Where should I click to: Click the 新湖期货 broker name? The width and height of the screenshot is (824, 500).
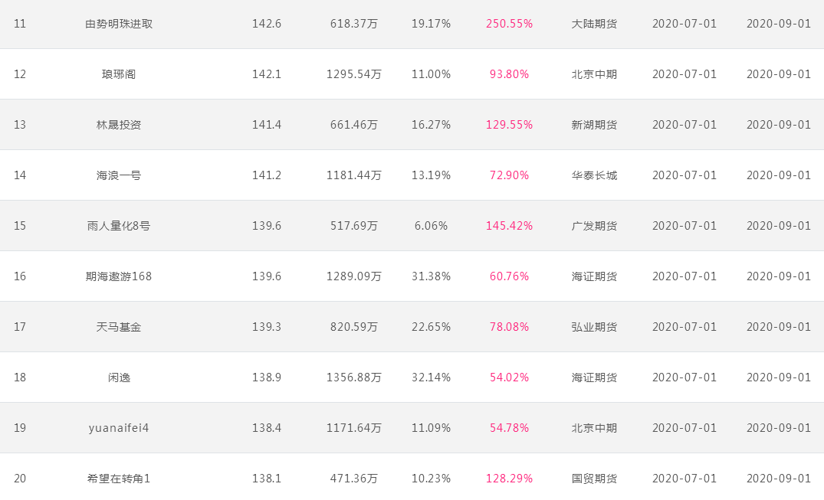pos(594,125)
